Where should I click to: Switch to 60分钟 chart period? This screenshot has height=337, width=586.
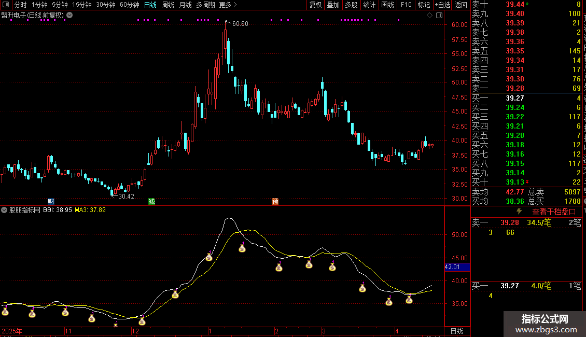(x=129, y=5)
